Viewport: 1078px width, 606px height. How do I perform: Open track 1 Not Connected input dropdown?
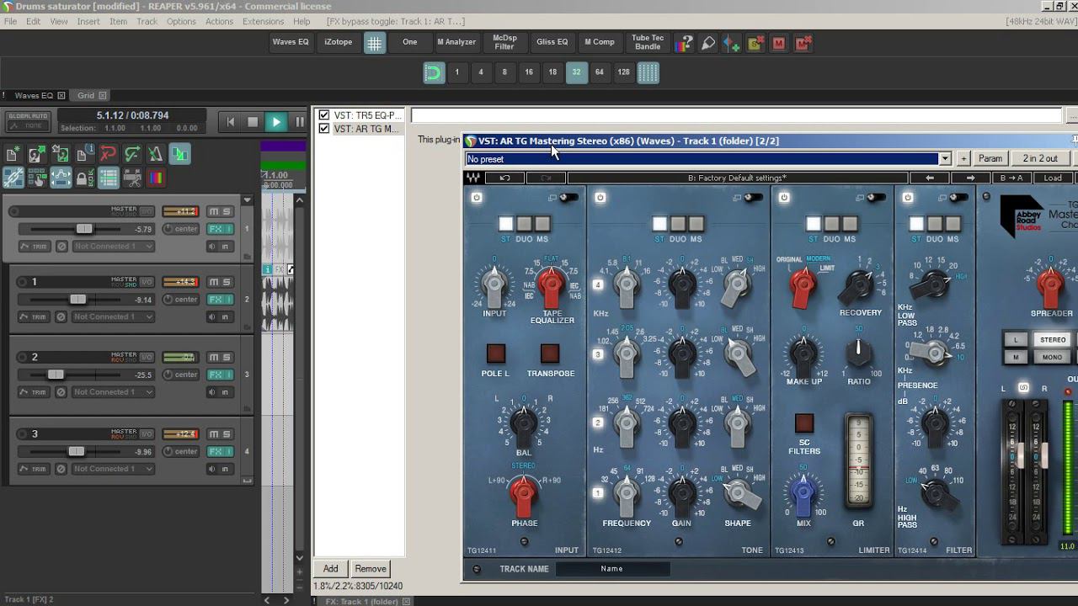click(x=114, y=317)
